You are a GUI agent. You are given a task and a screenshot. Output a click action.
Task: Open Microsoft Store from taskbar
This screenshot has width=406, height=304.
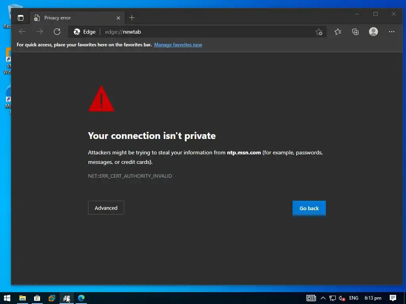pyautogui.click(x=37, y=298)
